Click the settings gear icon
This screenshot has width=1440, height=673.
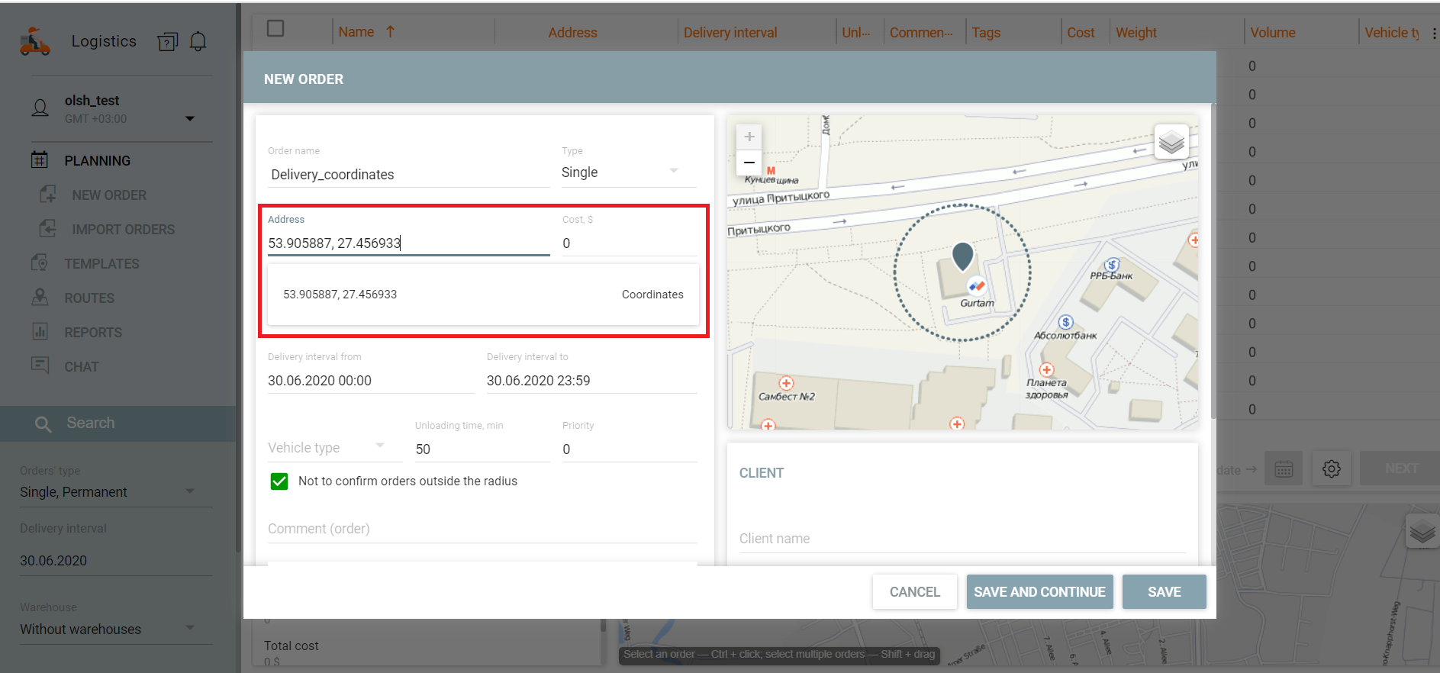[1331, 469]
